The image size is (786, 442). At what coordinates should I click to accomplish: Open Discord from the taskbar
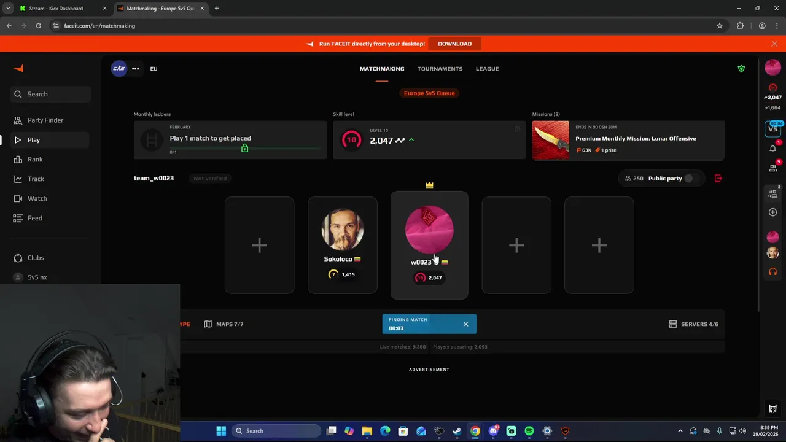(x=493, y=431)
